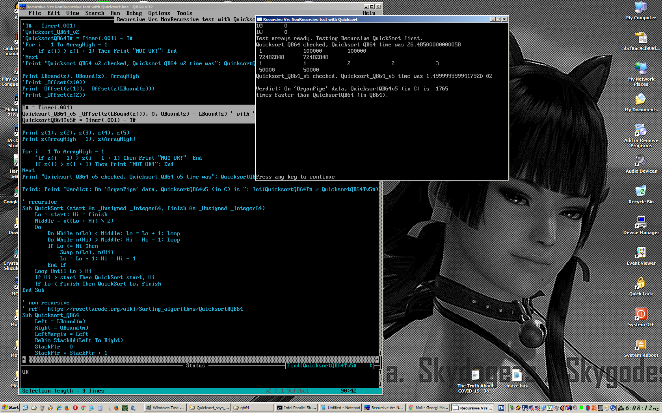Open maze.bas file on desktop
The height and width of the screenshot is (413, 662).
tap(517, 379)
